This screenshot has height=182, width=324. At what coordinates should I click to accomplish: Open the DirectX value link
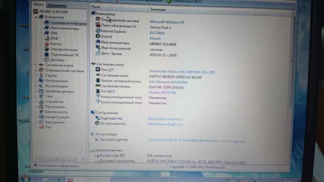[155, 39]
